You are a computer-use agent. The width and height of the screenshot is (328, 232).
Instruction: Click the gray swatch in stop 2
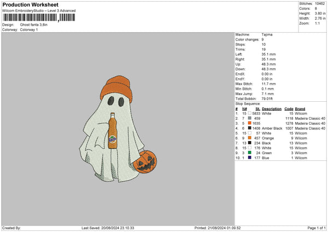250,118
